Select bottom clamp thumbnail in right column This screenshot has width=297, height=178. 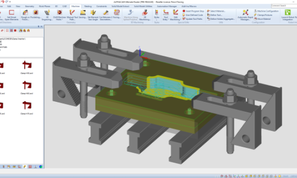click(27, 105)
